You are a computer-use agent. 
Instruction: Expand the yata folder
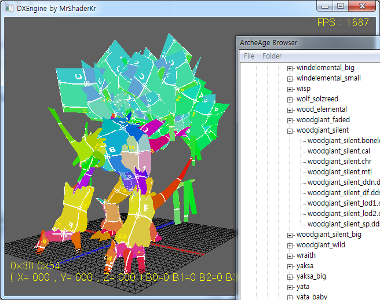pos(290,287)
